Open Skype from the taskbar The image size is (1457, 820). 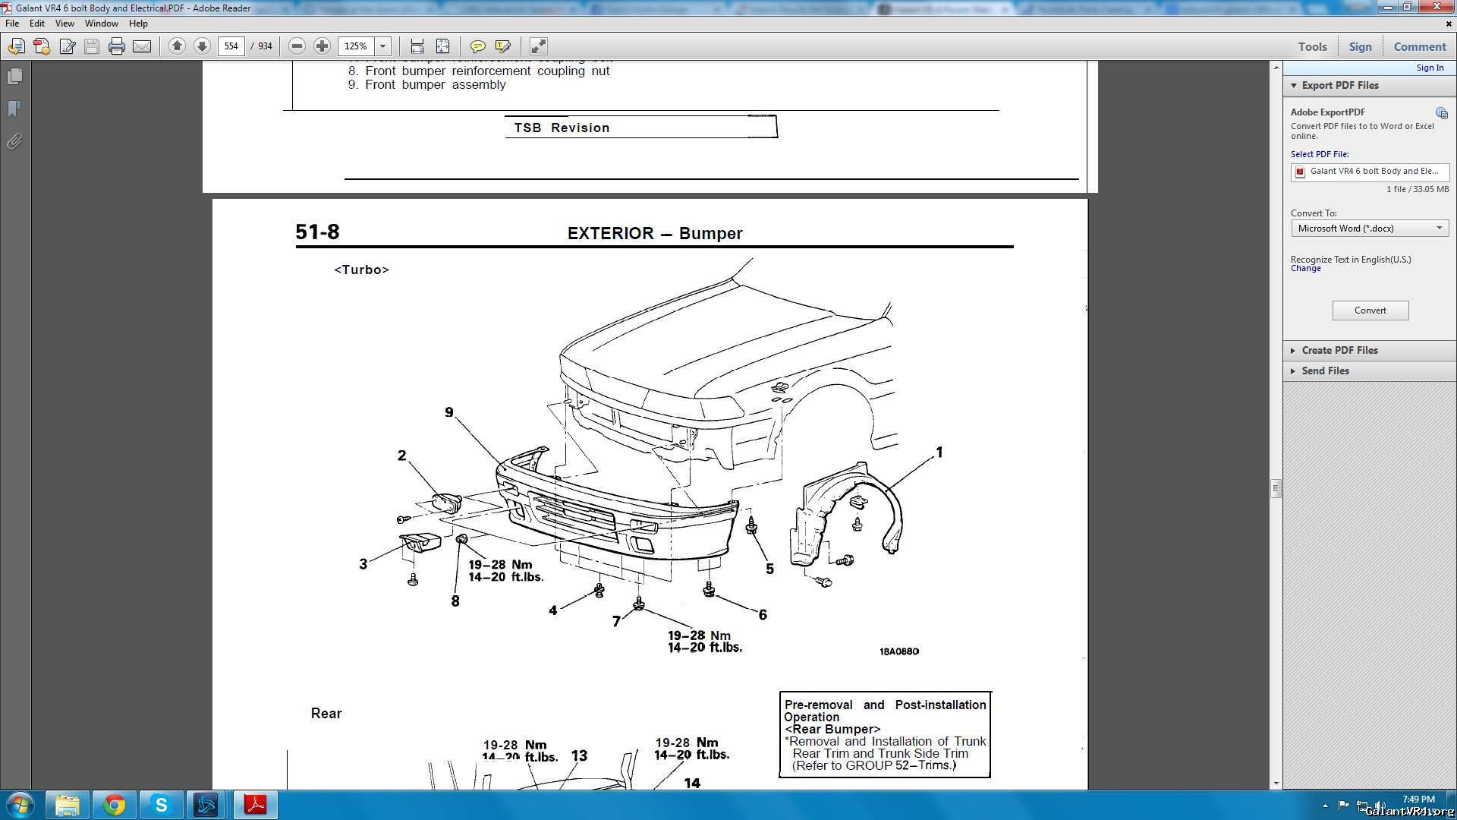161,805
